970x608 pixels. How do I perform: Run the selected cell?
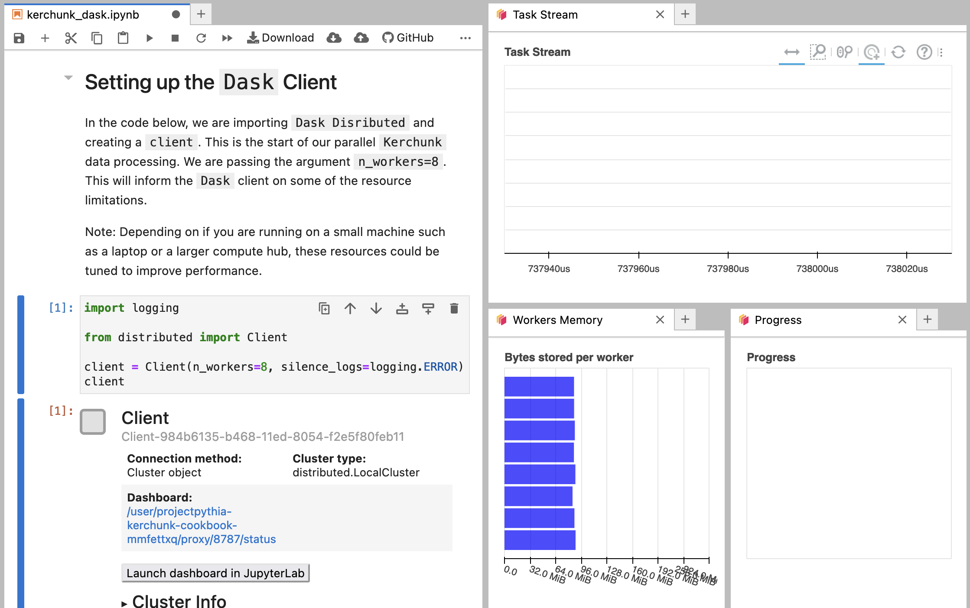point(149,38)
